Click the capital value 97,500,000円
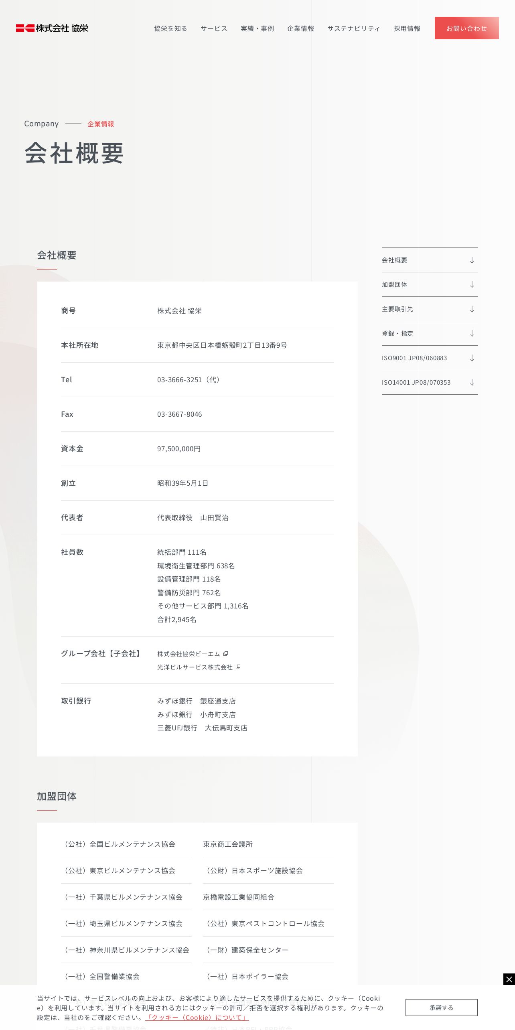The height and width of the screenshot is (1030, 515). 179,449
